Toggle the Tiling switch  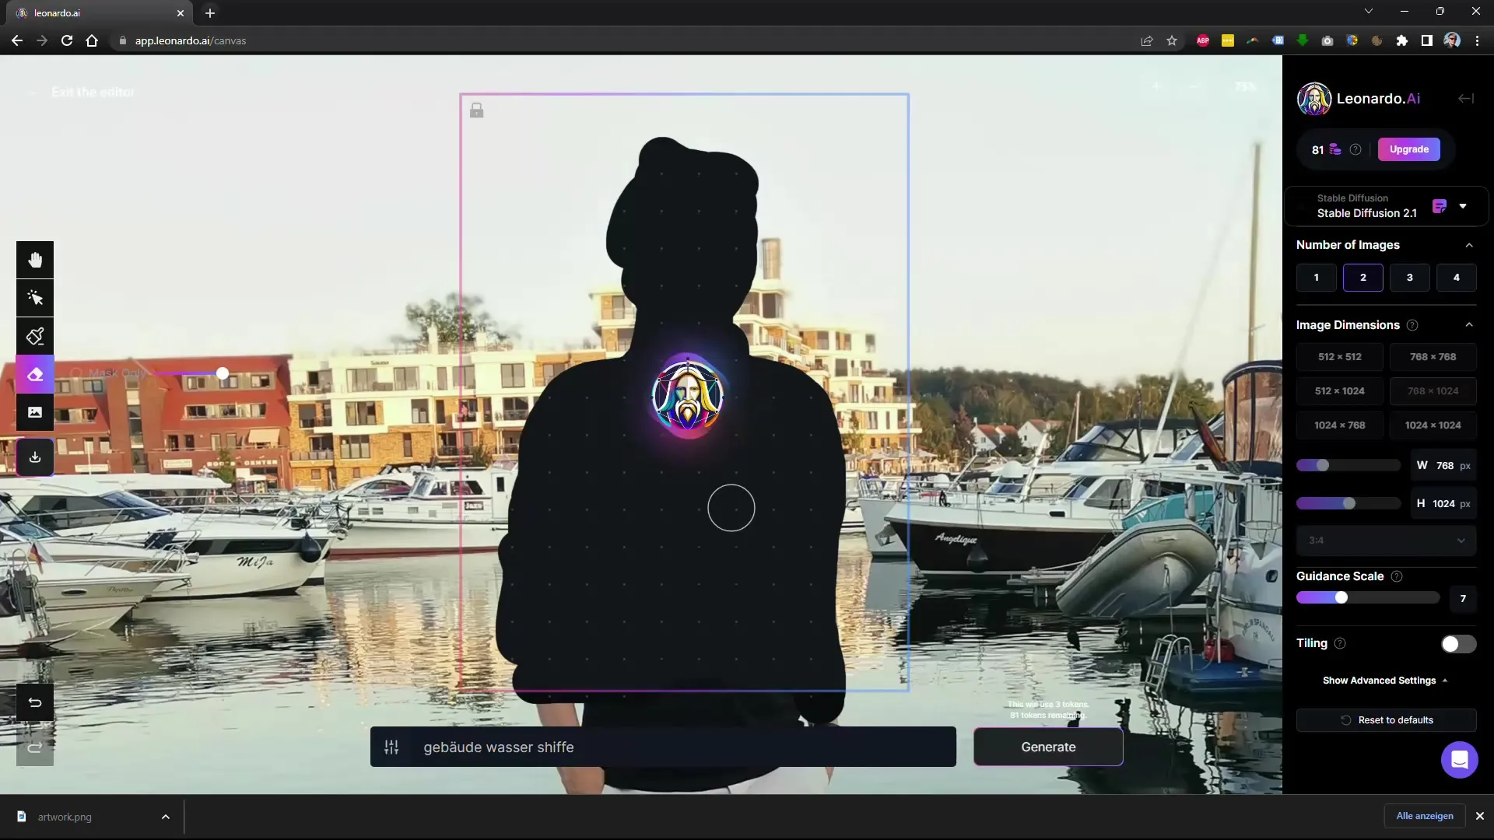coord(1458,643)
